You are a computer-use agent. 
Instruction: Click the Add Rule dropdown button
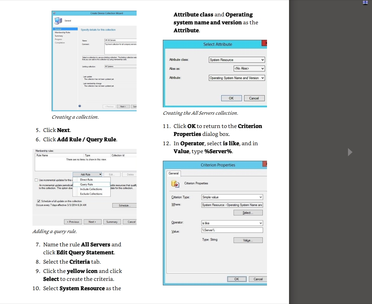87,175
